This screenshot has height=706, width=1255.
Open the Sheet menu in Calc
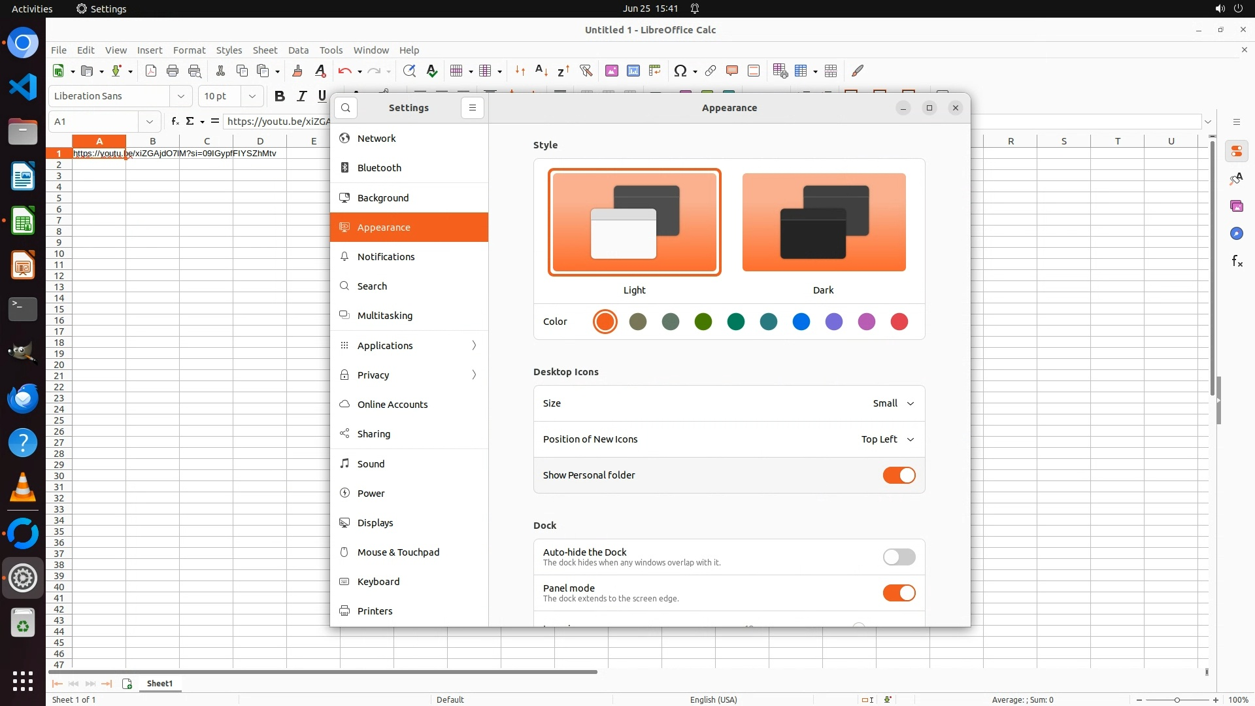click(x=265, y=50)
